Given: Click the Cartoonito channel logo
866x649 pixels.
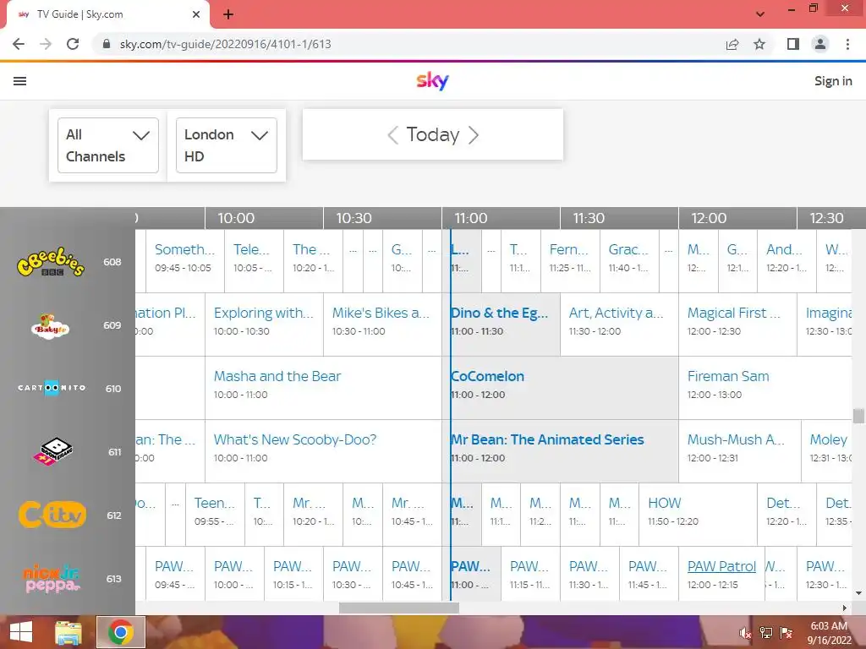Looking at the screenshot, I should pos(52,388).
